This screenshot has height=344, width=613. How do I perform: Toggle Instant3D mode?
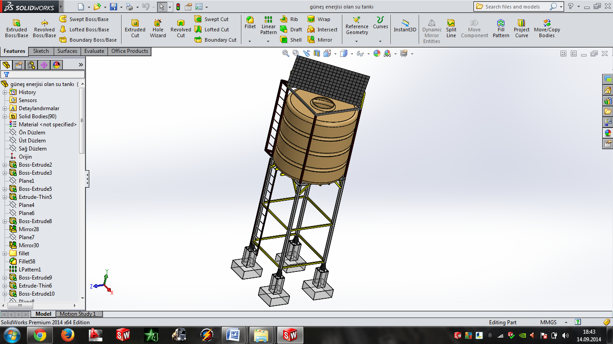405,26
